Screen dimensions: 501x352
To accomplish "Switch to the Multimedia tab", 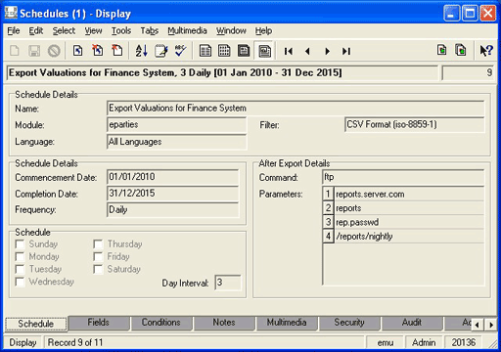I will point(287,323).
